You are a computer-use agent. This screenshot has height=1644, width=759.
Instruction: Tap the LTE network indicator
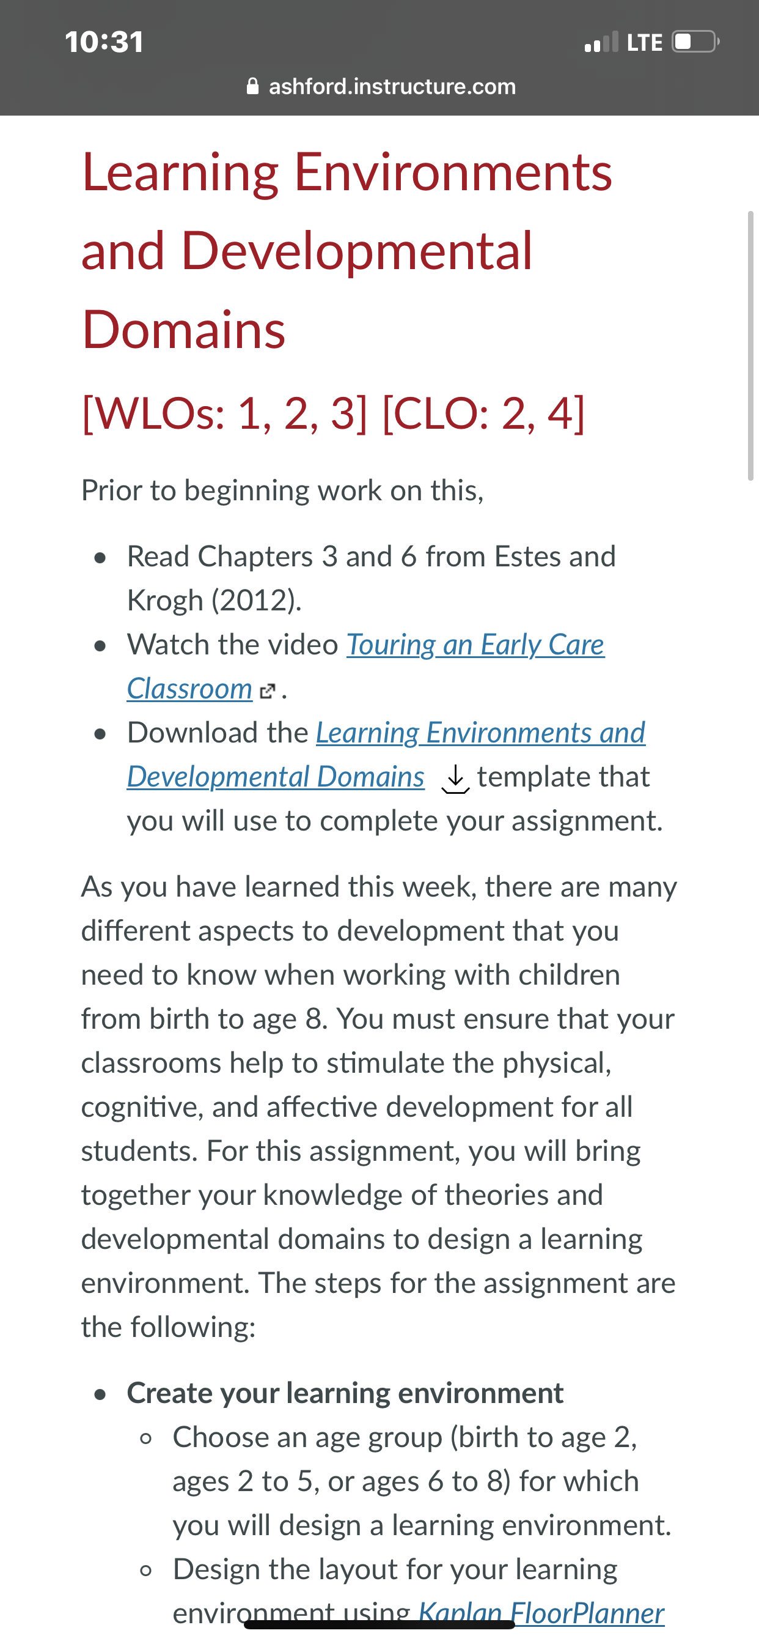click(x=644, y=42)
